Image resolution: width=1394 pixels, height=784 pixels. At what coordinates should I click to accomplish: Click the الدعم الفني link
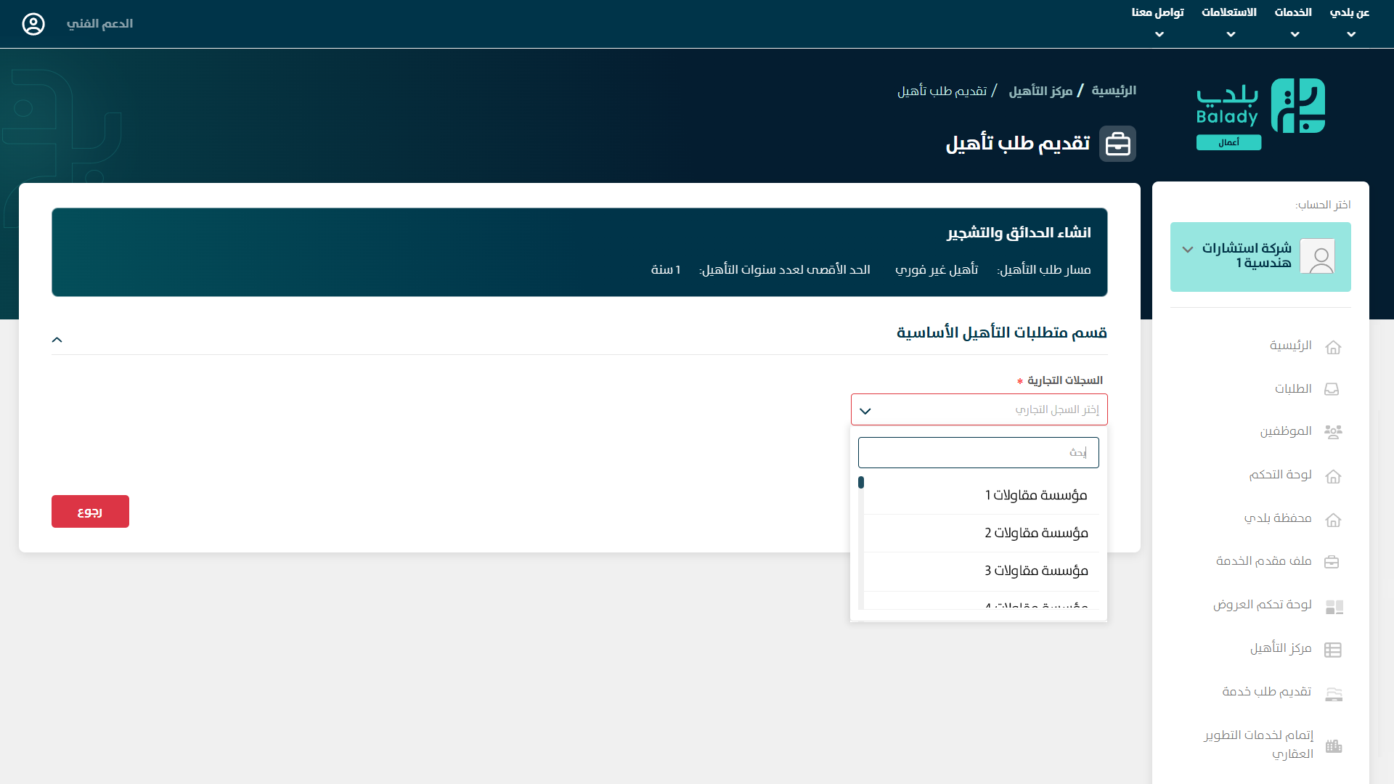coord(99,24)
